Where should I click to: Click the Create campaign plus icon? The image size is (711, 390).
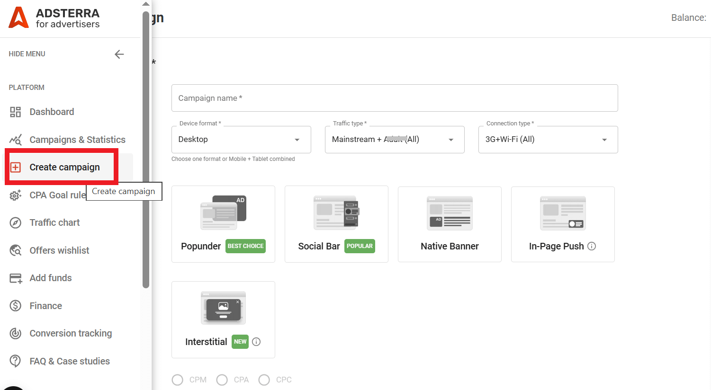click(x=16, y=168)
